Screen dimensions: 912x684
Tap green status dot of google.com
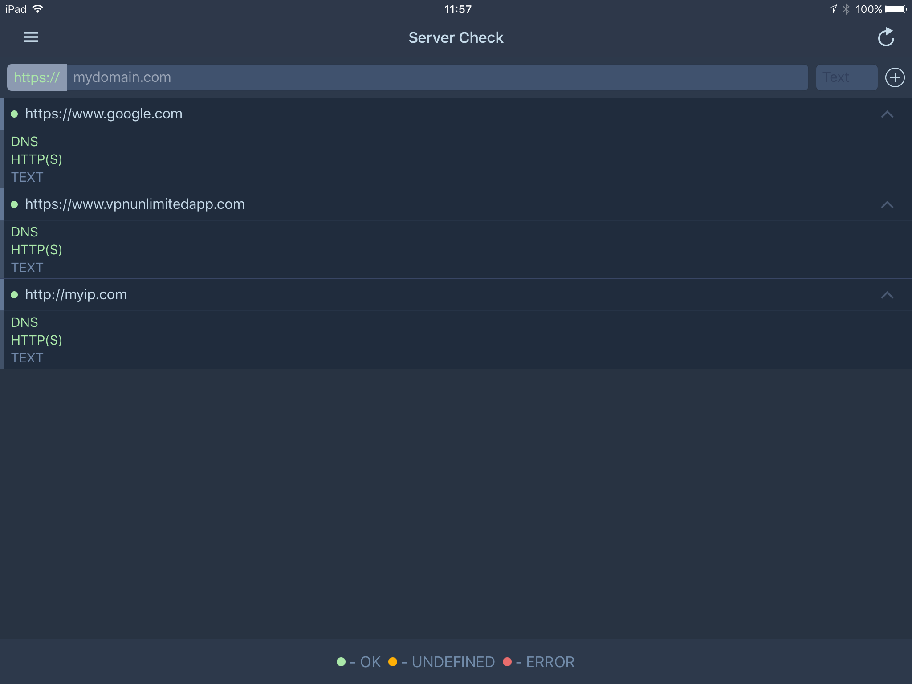tap(14, 114)
